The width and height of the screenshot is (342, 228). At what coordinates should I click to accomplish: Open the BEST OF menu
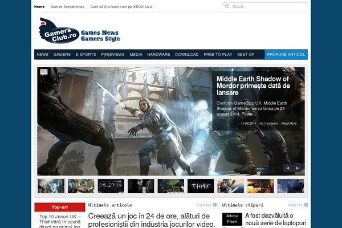(x=246, y=55)
